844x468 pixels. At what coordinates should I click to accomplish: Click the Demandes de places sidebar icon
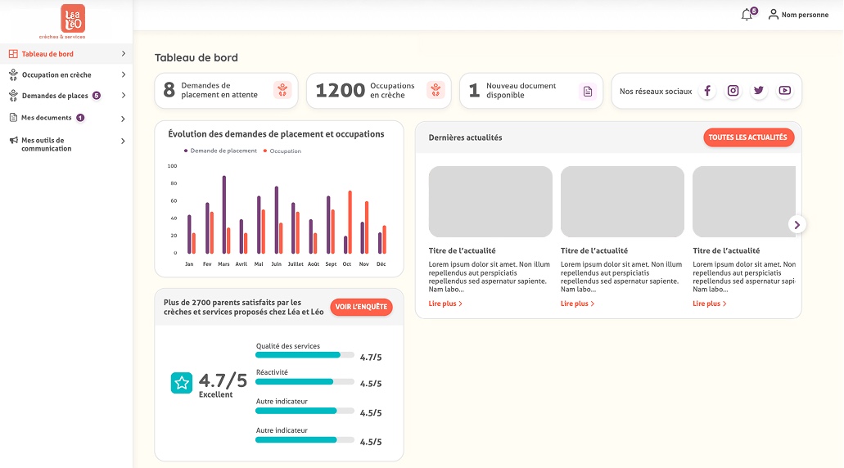click(x=13, y=96)
